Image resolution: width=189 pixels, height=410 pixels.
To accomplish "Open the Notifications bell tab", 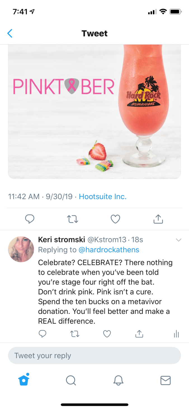I will click(x=118, y=380).
